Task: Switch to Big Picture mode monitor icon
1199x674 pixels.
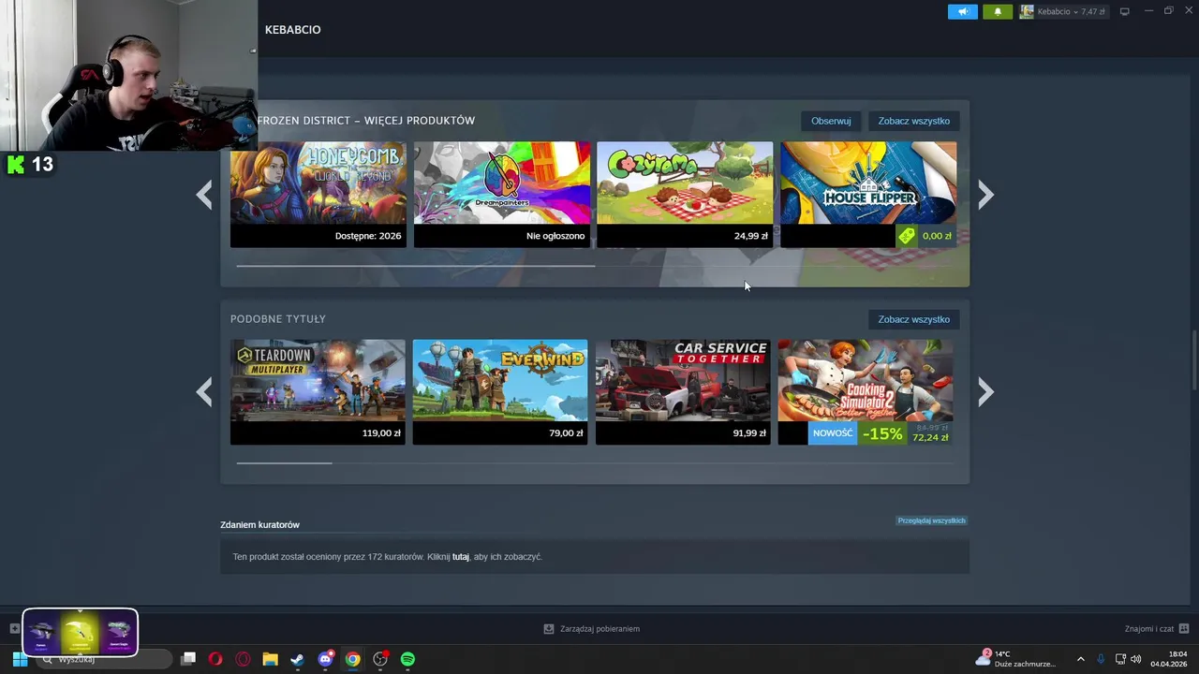Action: (1125, 11)
